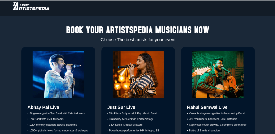Click 'Trio Piece Bollywood & Pop' line
275x134 pixels.
coord(132,113)
